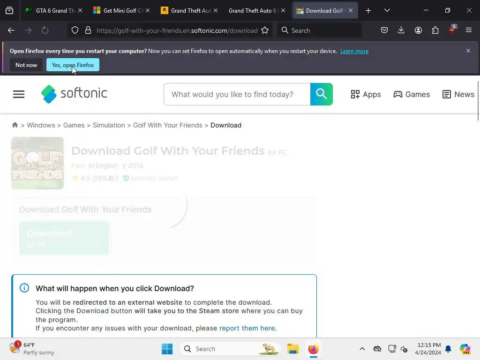Click the uBlock Origin extension icon
This screenshot has height=360, width=480.
point(452,30)
